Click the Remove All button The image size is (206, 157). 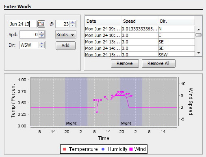tap(158, 63)
